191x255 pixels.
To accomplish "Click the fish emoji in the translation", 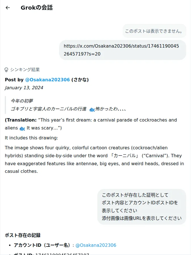I will point(22,129).
